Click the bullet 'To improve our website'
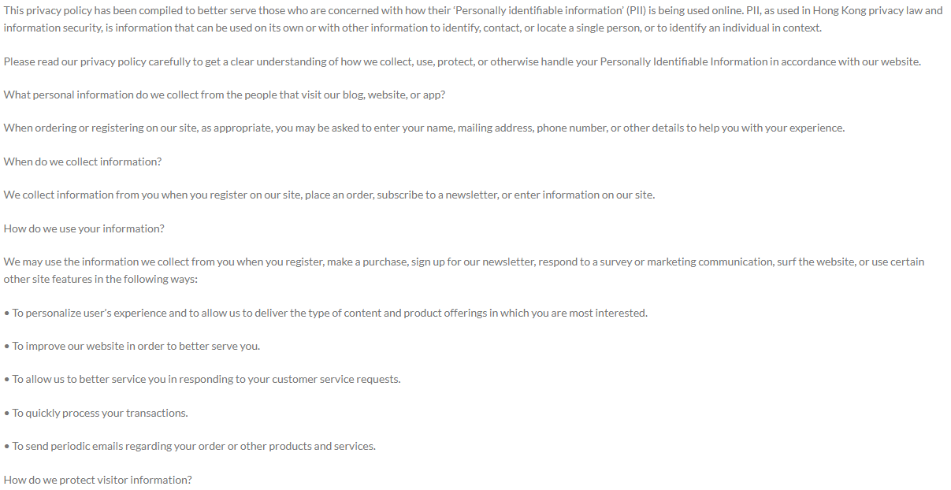This screenshot has width=951, height=490. tap(132, 346)
